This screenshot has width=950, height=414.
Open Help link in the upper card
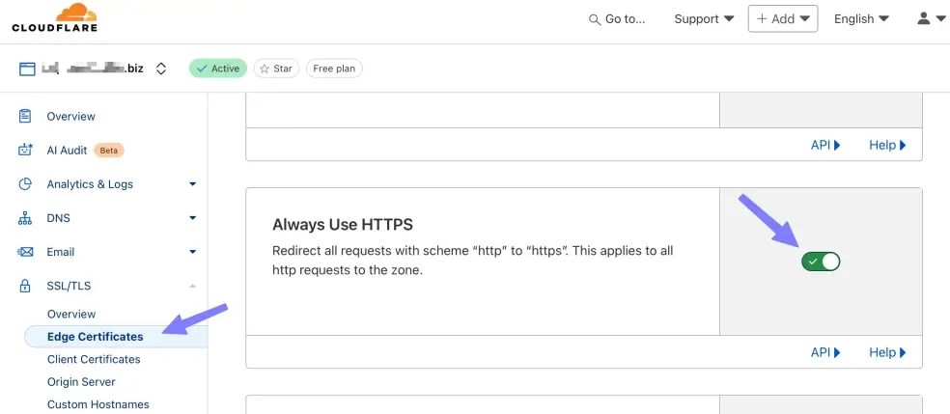887,145
